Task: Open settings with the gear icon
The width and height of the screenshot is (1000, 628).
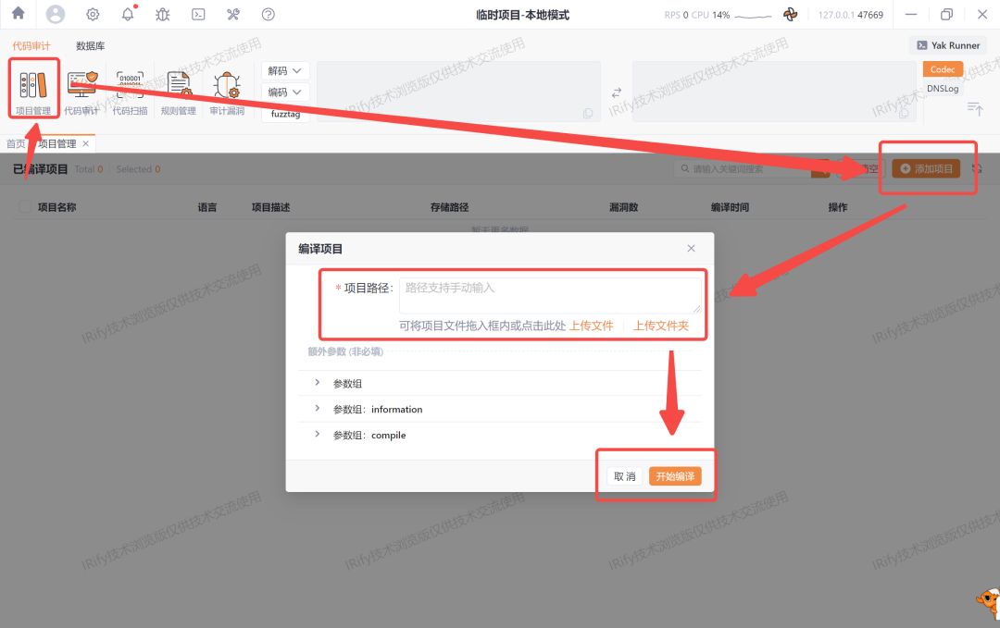Action: [93, 14]
